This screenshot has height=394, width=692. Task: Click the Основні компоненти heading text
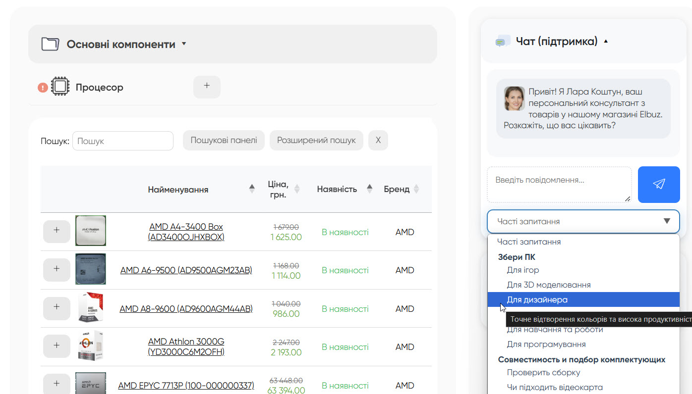tap(121, 45)
